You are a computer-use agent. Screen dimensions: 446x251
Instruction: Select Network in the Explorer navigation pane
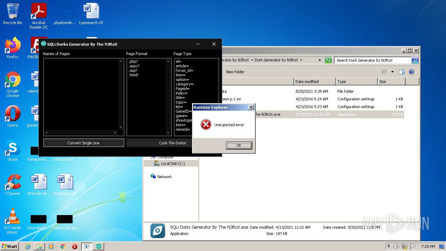[x=164, y=177]
